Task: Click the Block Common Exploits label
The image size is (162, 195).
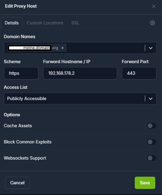Action: tap(28, 142)
